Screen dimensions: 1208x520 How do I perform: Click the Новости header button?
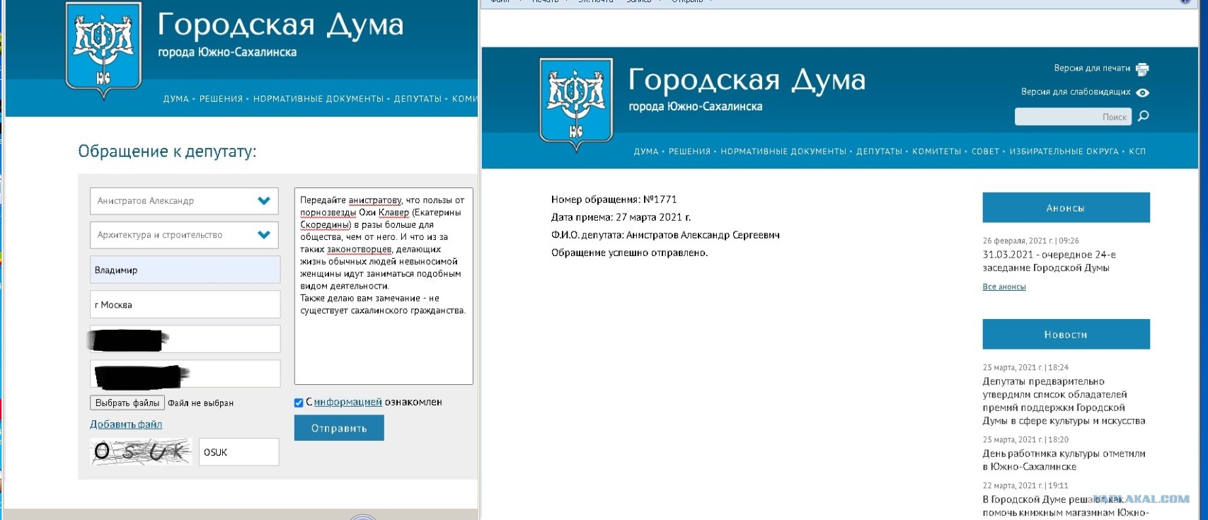point(1066,335)
